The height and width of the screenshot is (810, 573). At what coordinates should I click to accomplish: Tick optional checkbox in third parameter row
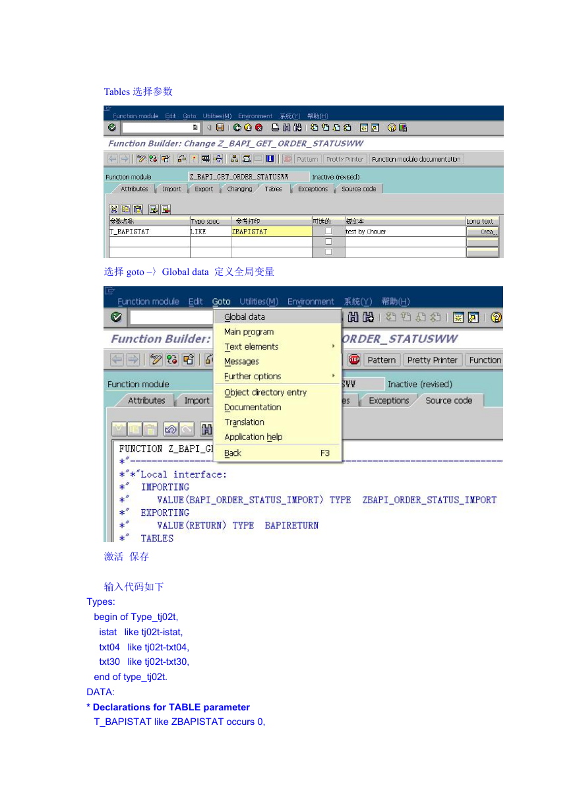(x=328, y=251)
